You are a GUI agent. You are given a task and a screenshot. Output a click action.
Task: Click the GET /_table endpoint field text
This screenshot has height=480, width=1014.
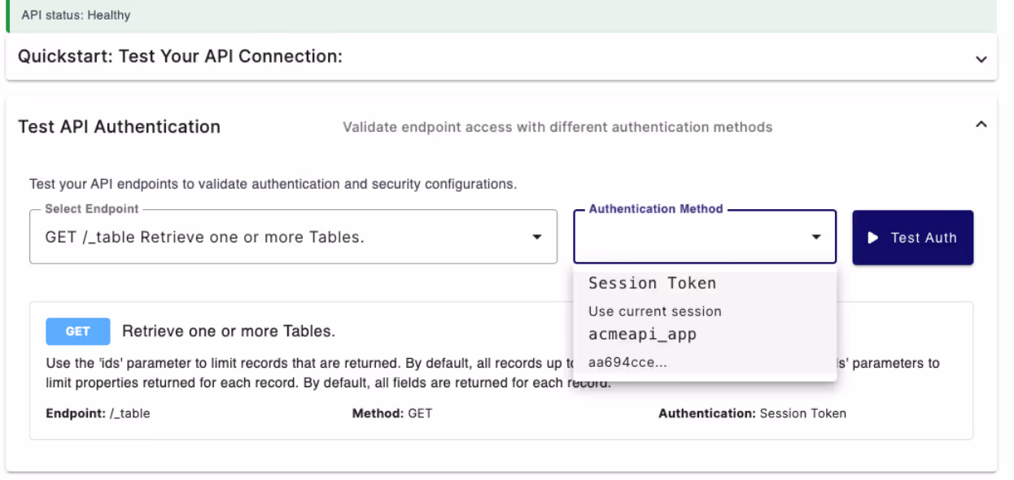pyautogui.click(x=205, y=238)
